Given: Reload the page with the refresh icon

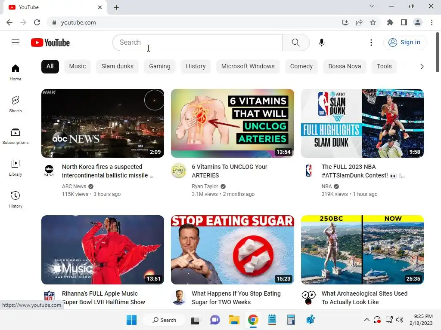Looking at the screenshot, I should click(x=37, y=22).
